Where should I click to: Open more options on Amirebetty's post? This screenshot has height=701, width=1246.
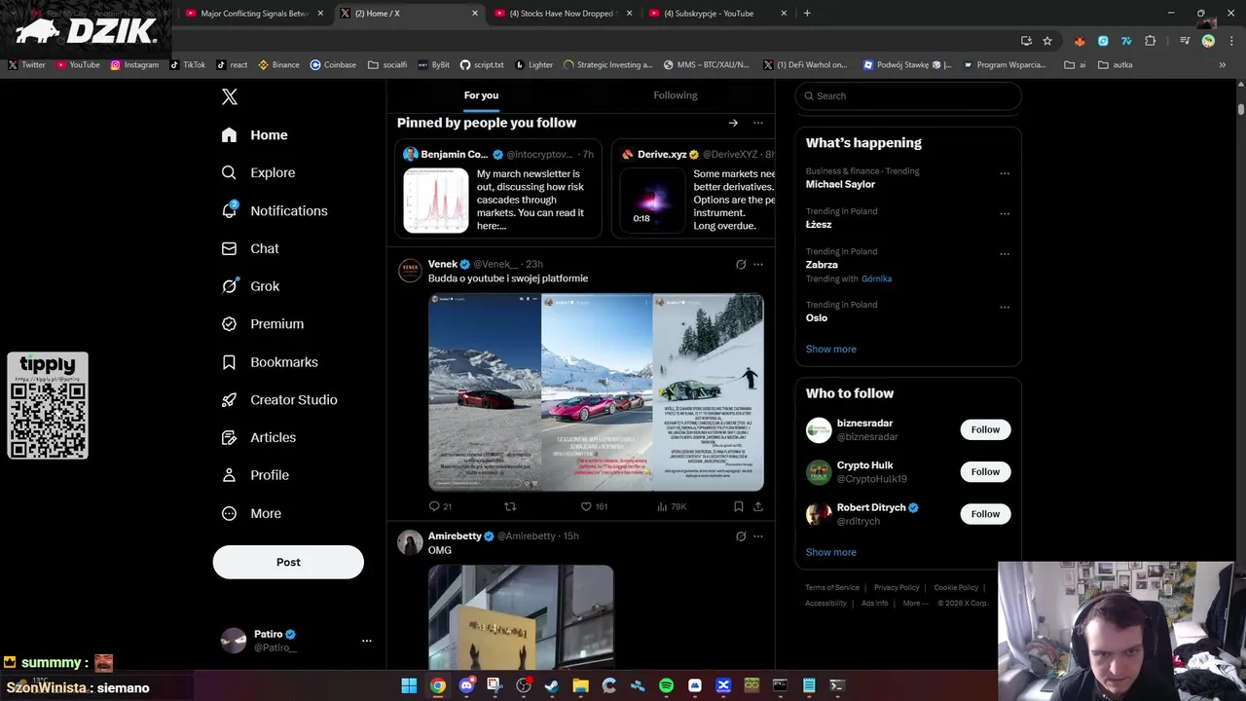(x=758, y=535)
